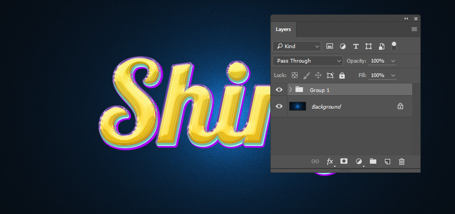Lock artboard nesting icon
455x214 pixels.
pyautogui.click(x=330, y=75)
